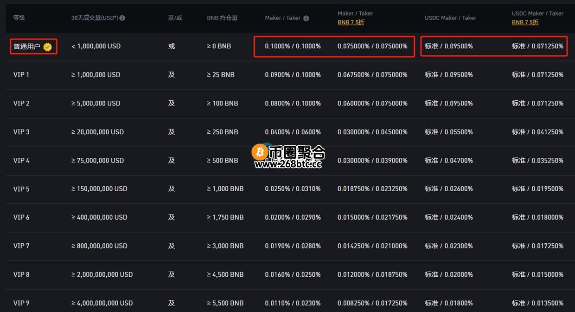Click the "≥ 250 BNB" holding cell
This screenshot has width=575, height=312.
(223, 132)
